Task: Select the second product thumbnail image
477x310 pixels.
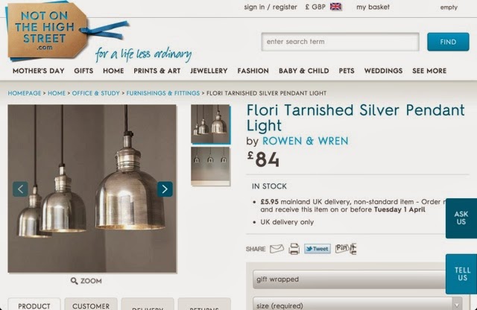Action: [x=210, y=166]
